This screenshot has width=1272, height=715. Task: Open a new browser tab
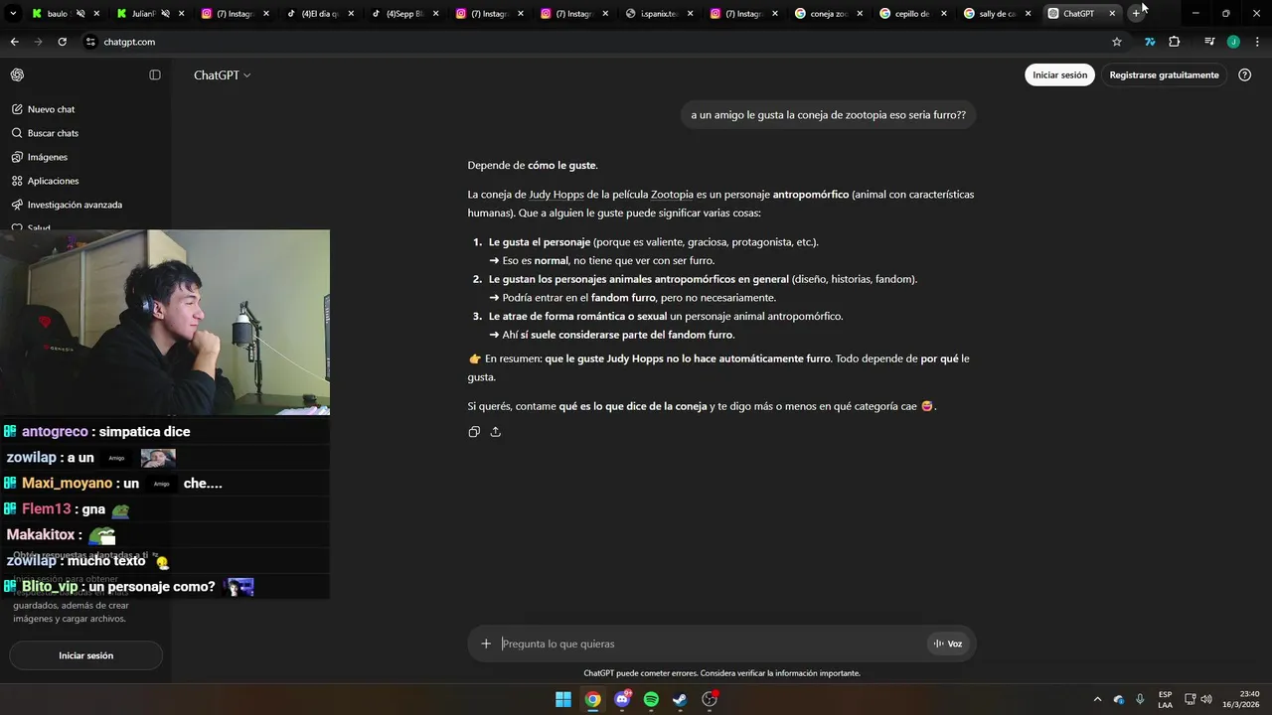click(1136, 14)
